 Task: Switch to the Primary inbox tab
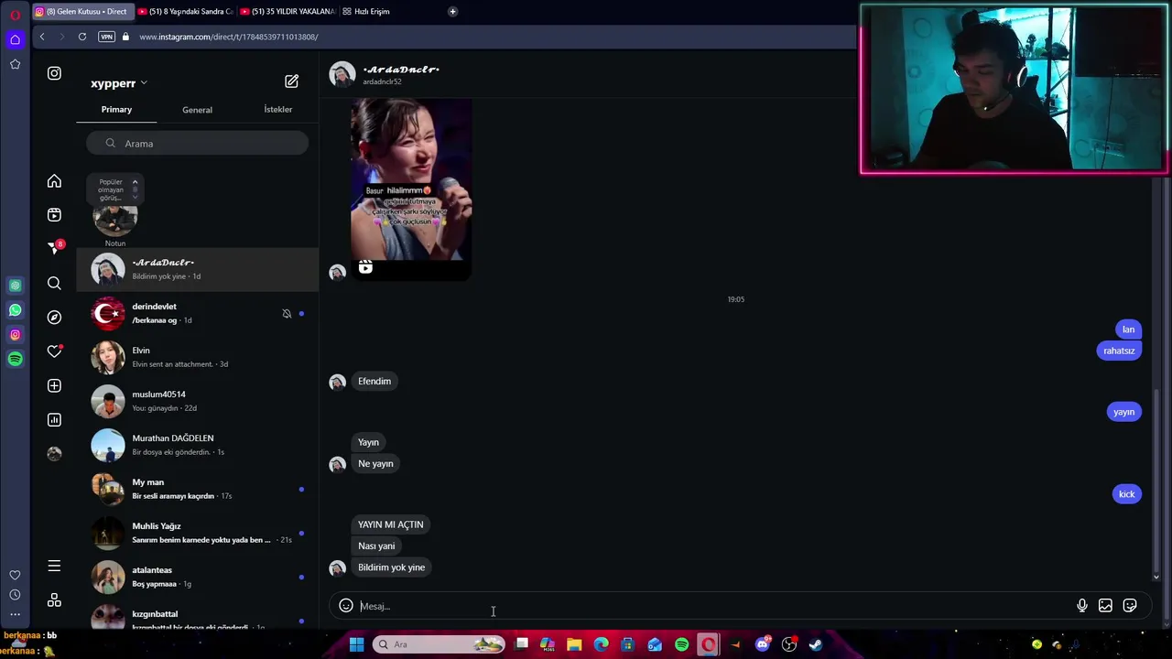coord(116,110)
